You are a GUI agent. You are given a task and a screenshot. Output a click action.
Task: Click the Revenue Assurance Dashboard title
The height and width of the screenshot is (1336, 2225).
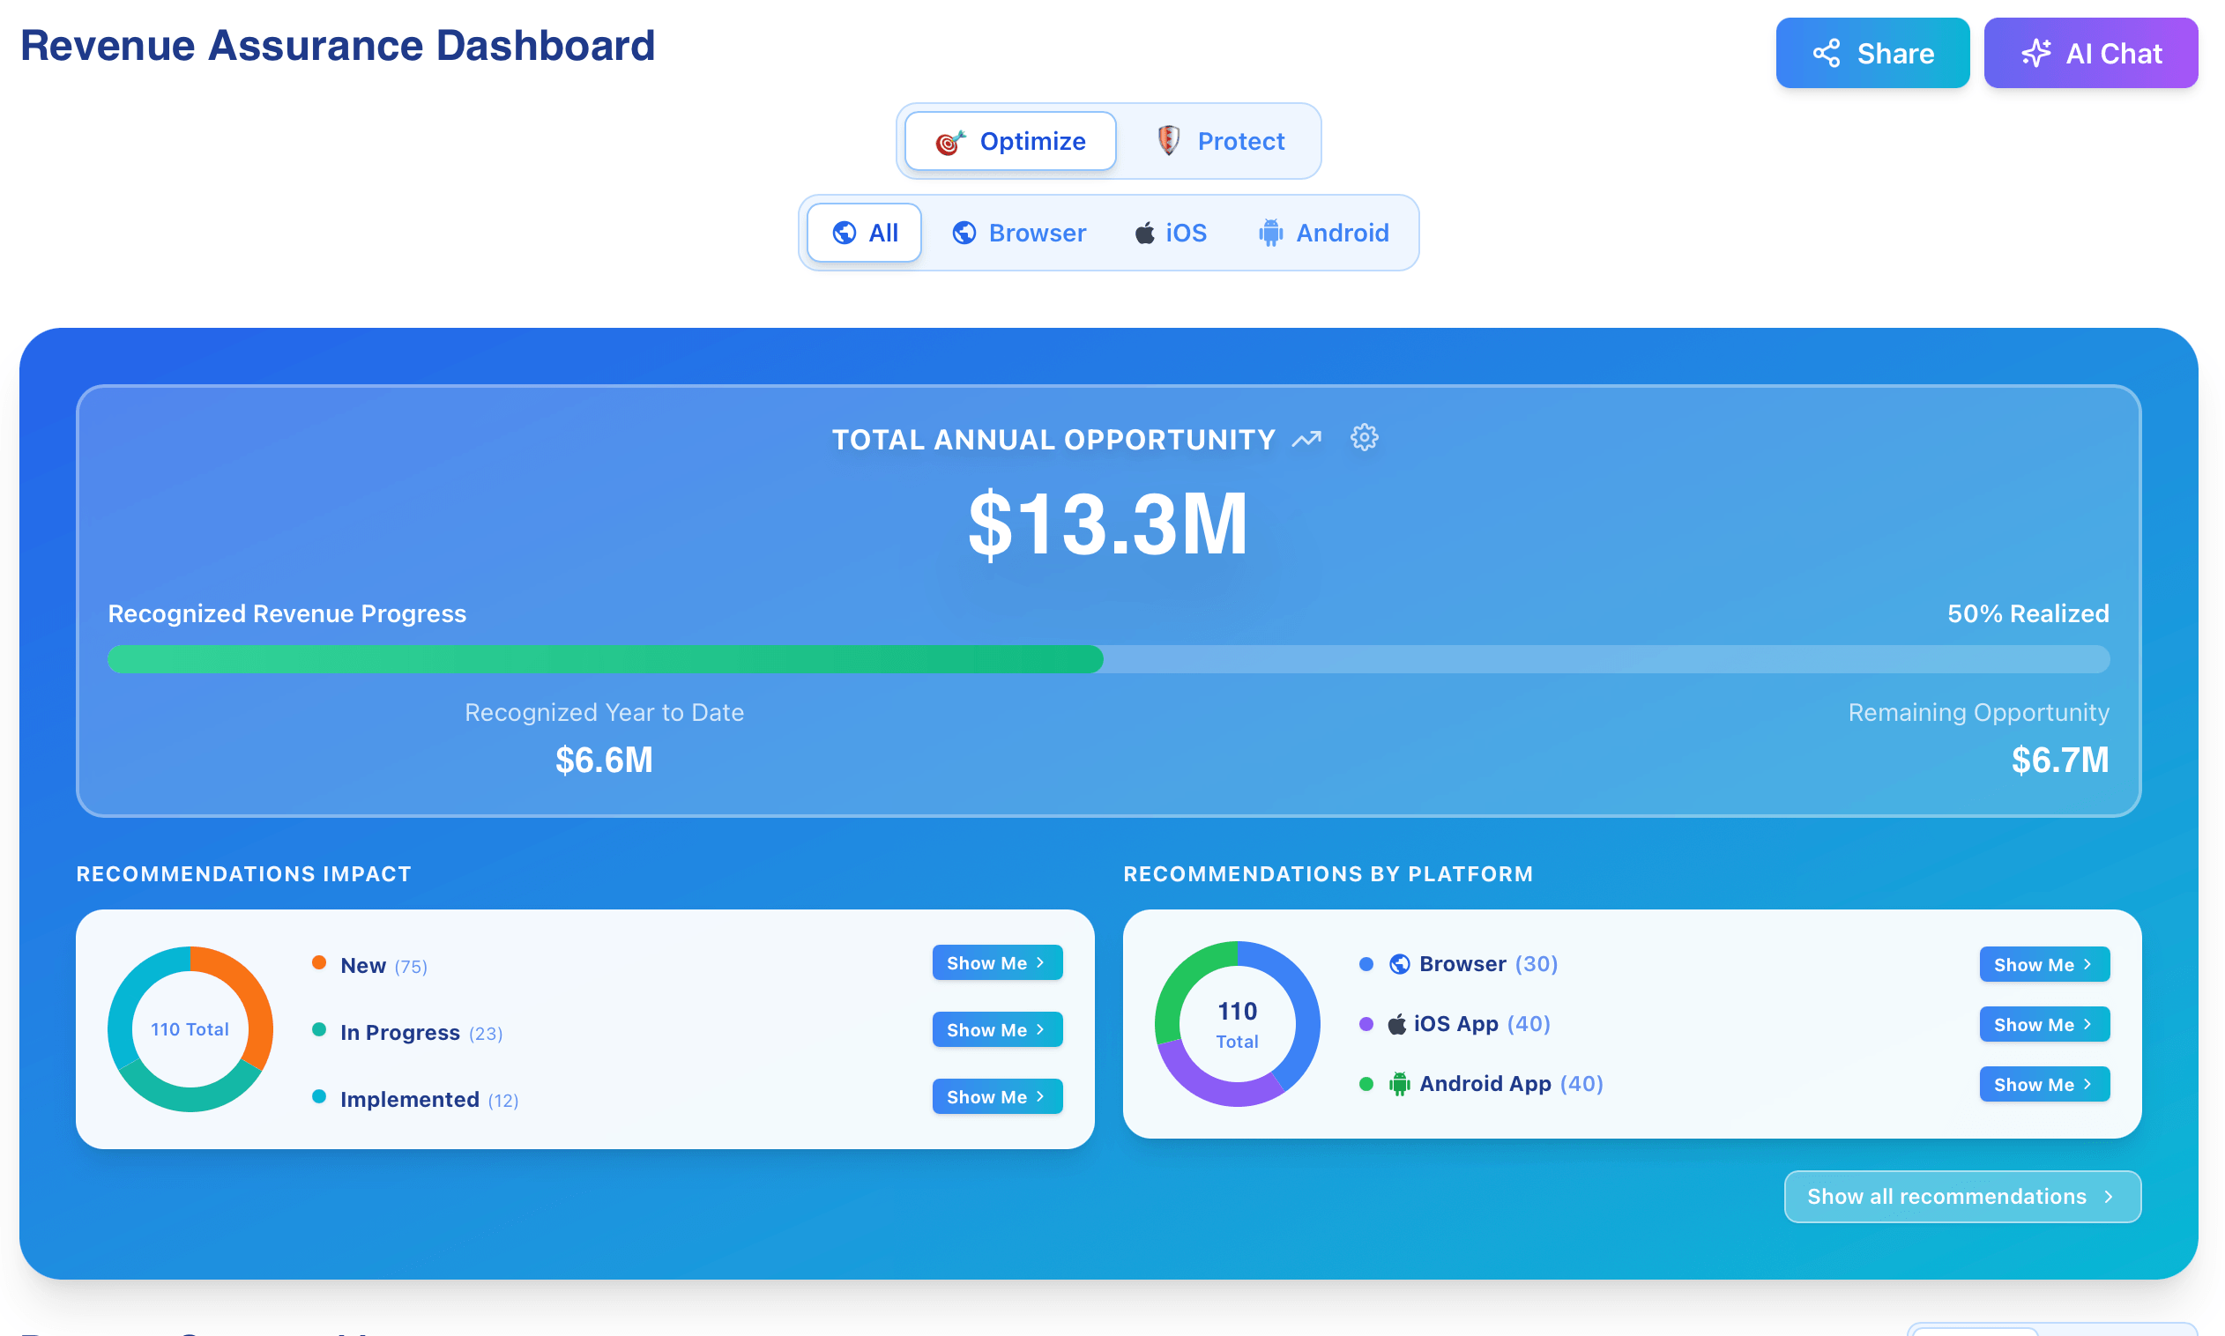coord(338,45)
